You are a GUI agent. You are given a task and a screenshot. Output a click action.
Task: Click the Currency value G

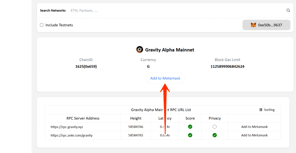[148, 67]
